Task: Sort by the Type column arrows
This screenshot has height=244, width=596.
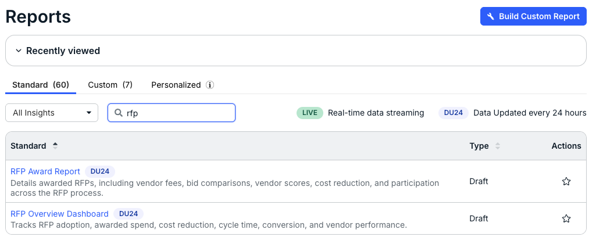Action: click(x=498, y=146)
